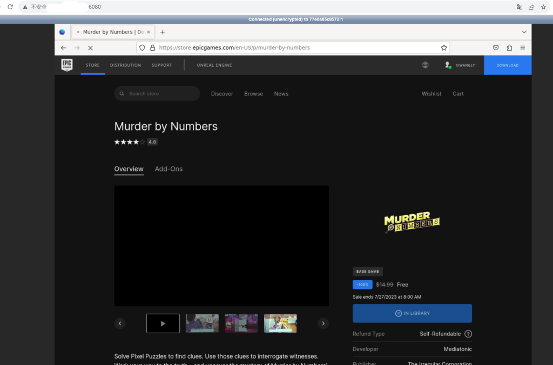Viewport: 553px width, 365px height.
Task: Reload the outer browser page
Action: [x=10, y=6]
